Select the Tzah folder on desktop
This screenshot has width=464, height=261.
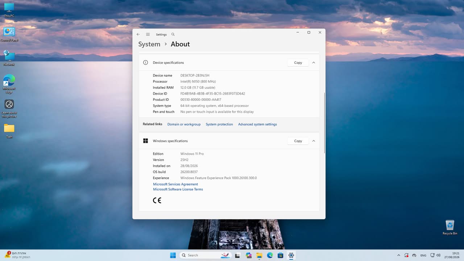click(x=9, y=131)
